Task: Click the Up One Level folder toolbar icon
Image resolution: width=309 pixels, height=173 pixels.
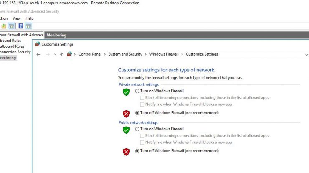Action: click(x=4, y=26)
